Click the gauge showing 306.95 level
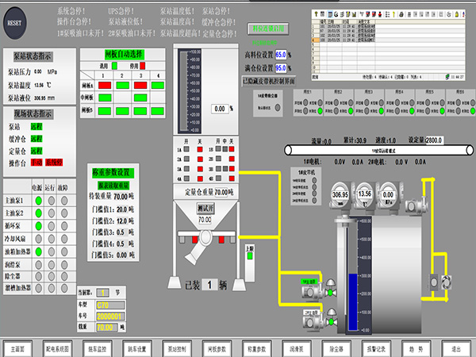Screen dimensions: 476x357 [340, 195]
